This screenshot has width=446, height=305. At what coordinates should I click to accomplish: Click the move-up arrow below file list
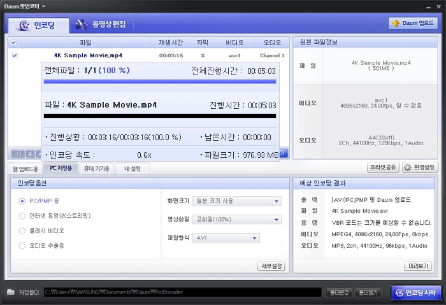[29, 153]
